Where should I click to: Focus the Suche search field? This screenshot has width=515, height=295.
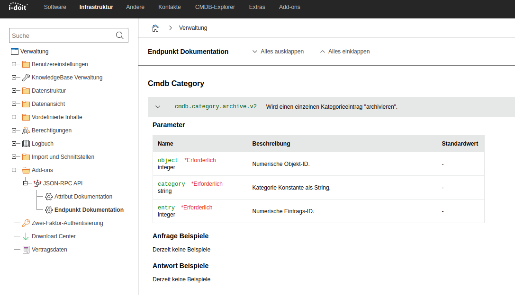(x=63, y=35)
